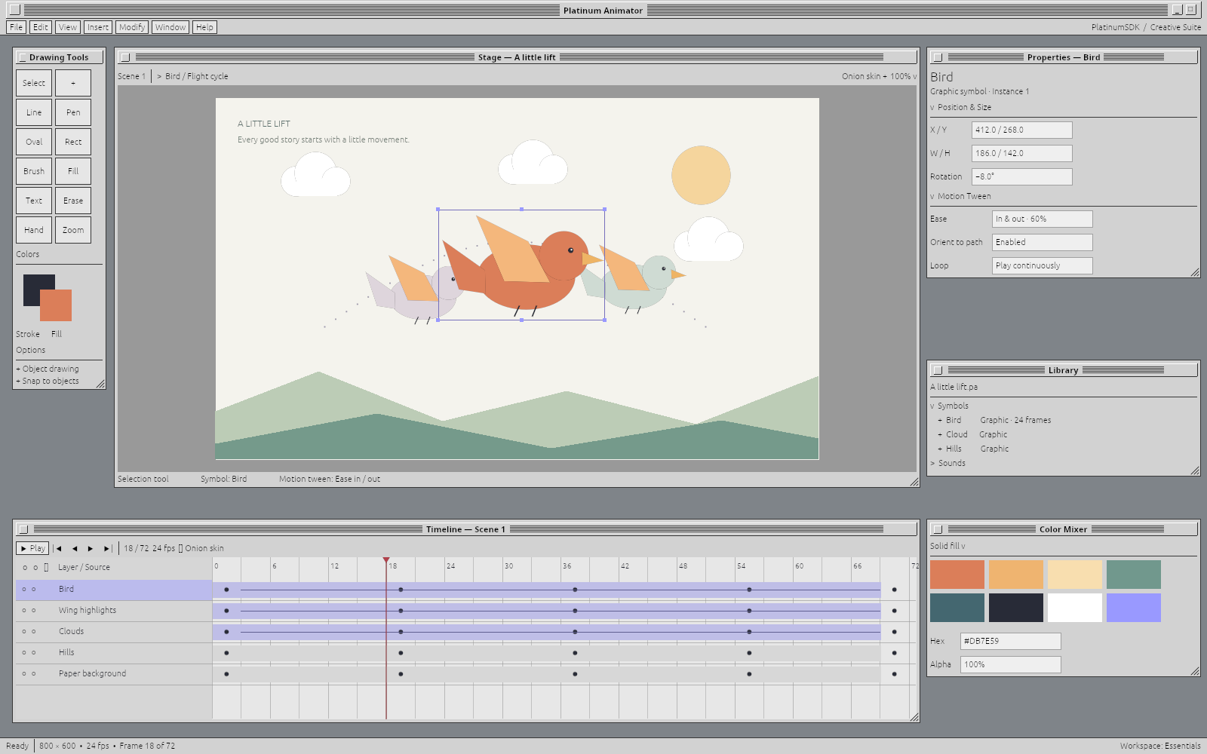The width and height of the screenshot is (1207, 754).
Task: Select the Brush tool
Action: (x=34, y=171)
